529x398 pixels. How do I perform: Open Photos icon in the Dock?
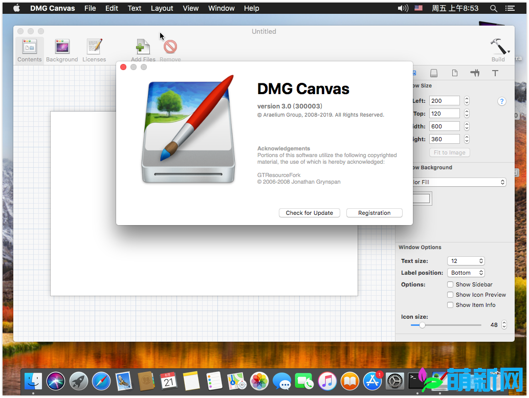pyautogui.click(x=259, y=381)
